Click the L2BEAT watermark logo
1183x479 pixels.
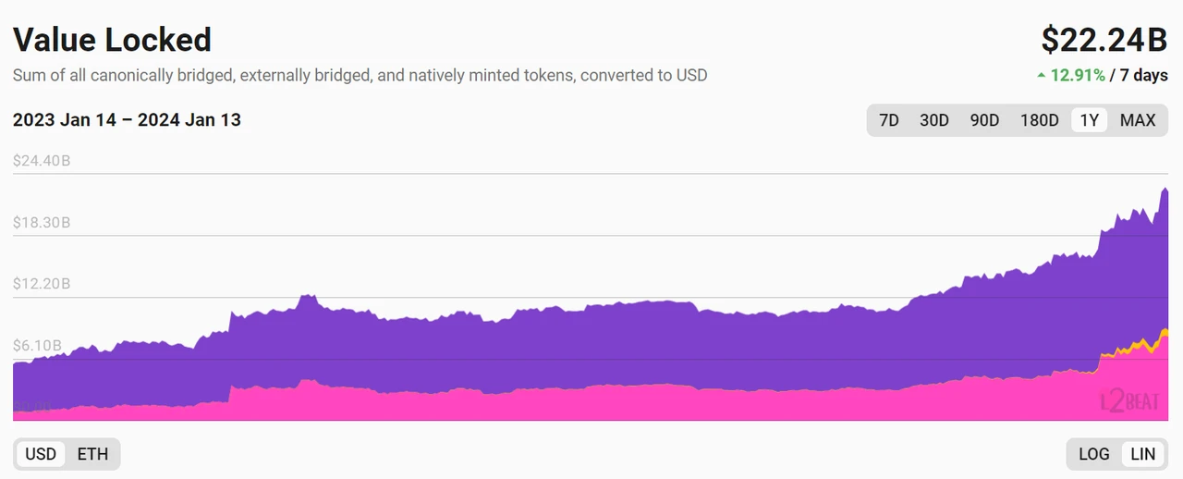click(1128, 402)
